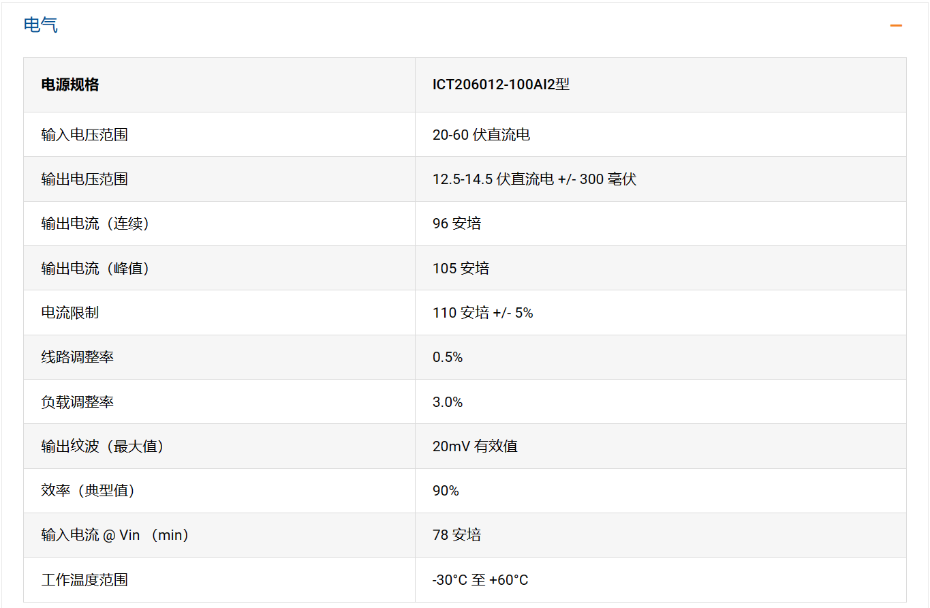Click the 电源规格 header cell

click(70, 85)
